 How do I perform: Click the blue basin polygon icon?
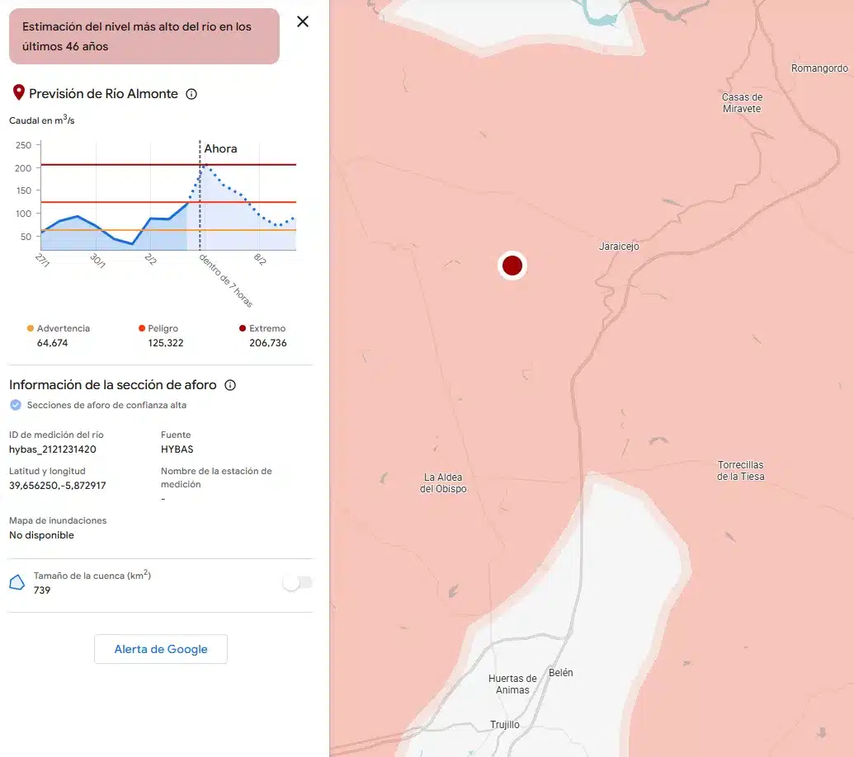click(17, 583)
